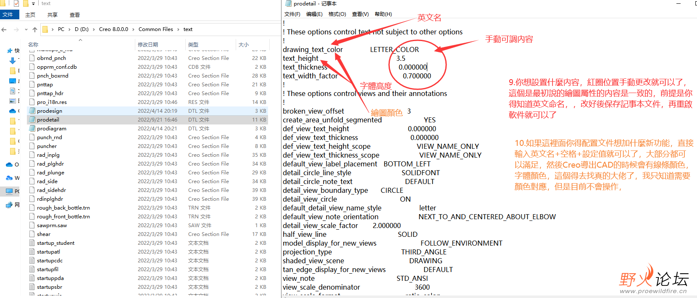Click the Properties icon in Explorer title bar
The height and width of the screenshot is (298, 697).
16,3
